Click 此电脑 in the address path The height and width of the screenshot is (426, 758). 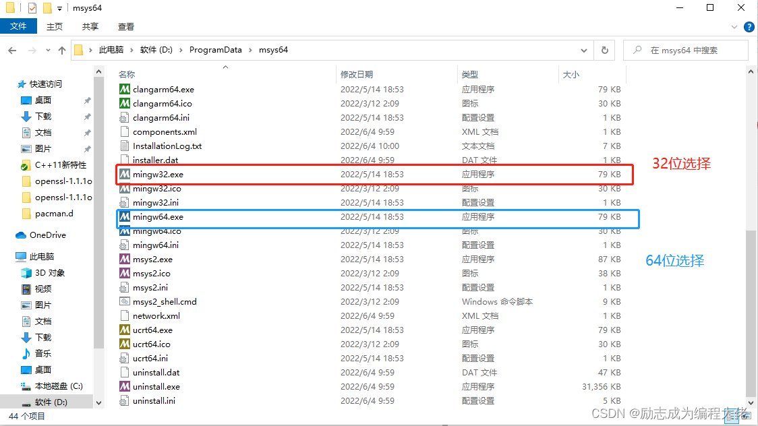pyautogui.click(x=111, y=50)
